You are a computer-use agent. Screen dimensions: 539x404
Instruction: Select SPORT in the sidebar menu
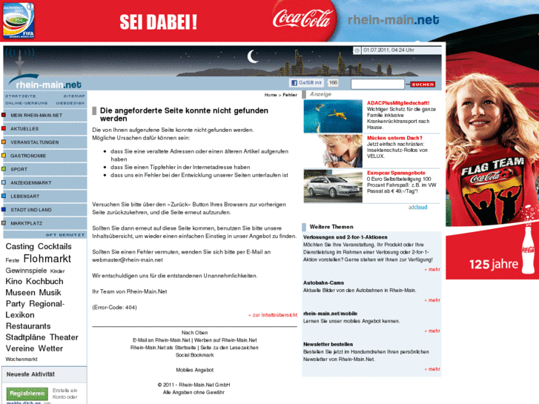pyautogui.click(x=45, y=169)
